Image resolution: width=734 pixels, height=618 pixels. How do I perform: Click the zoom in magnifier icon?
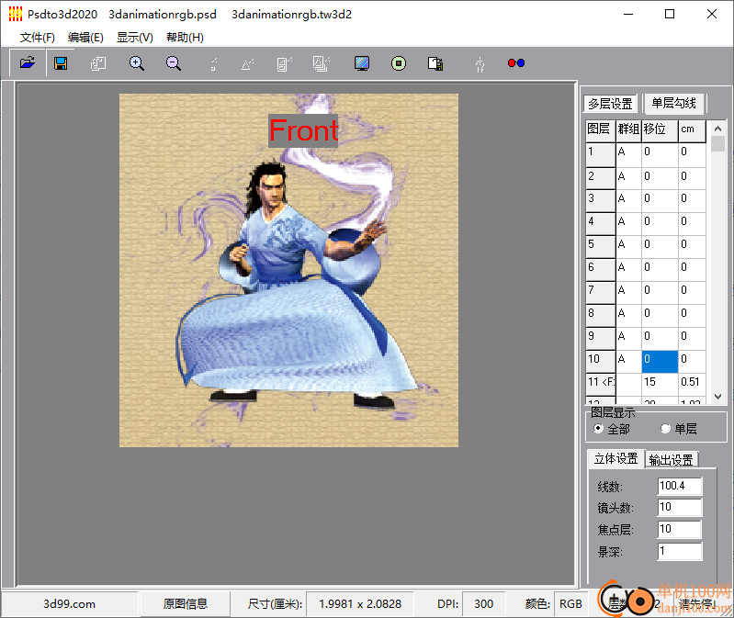tap(137, 63)
